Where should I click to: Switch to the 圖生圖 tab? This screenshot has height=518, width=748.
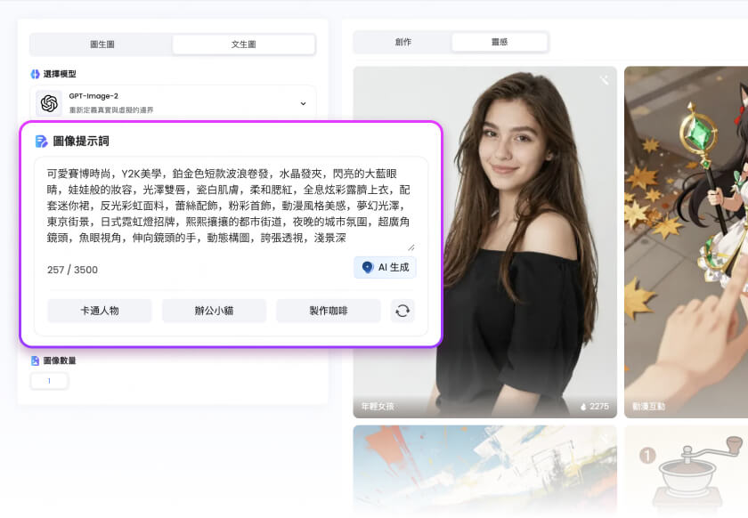(102, 45)
